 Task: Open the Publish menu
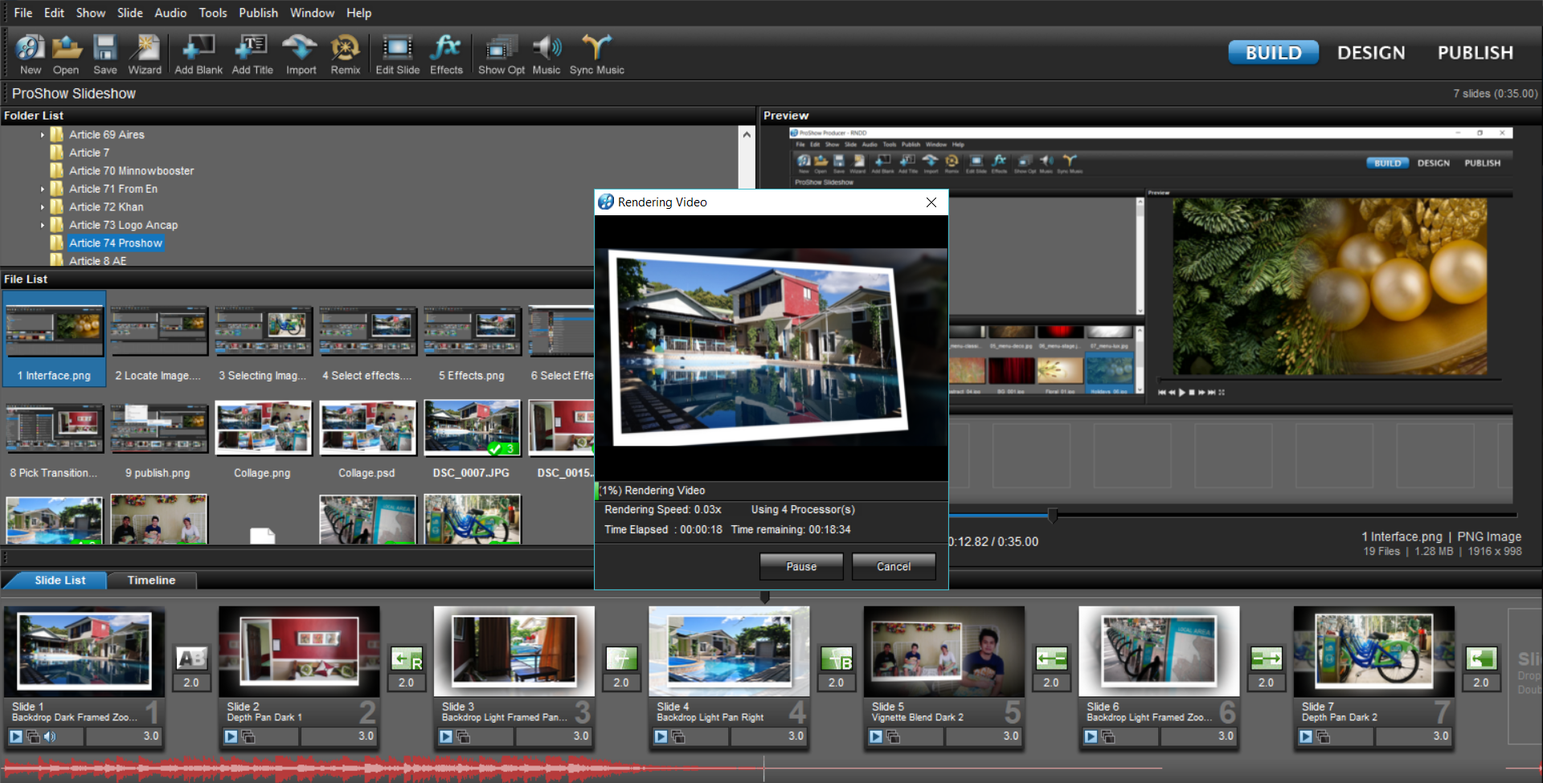click(x=258, y=13)
